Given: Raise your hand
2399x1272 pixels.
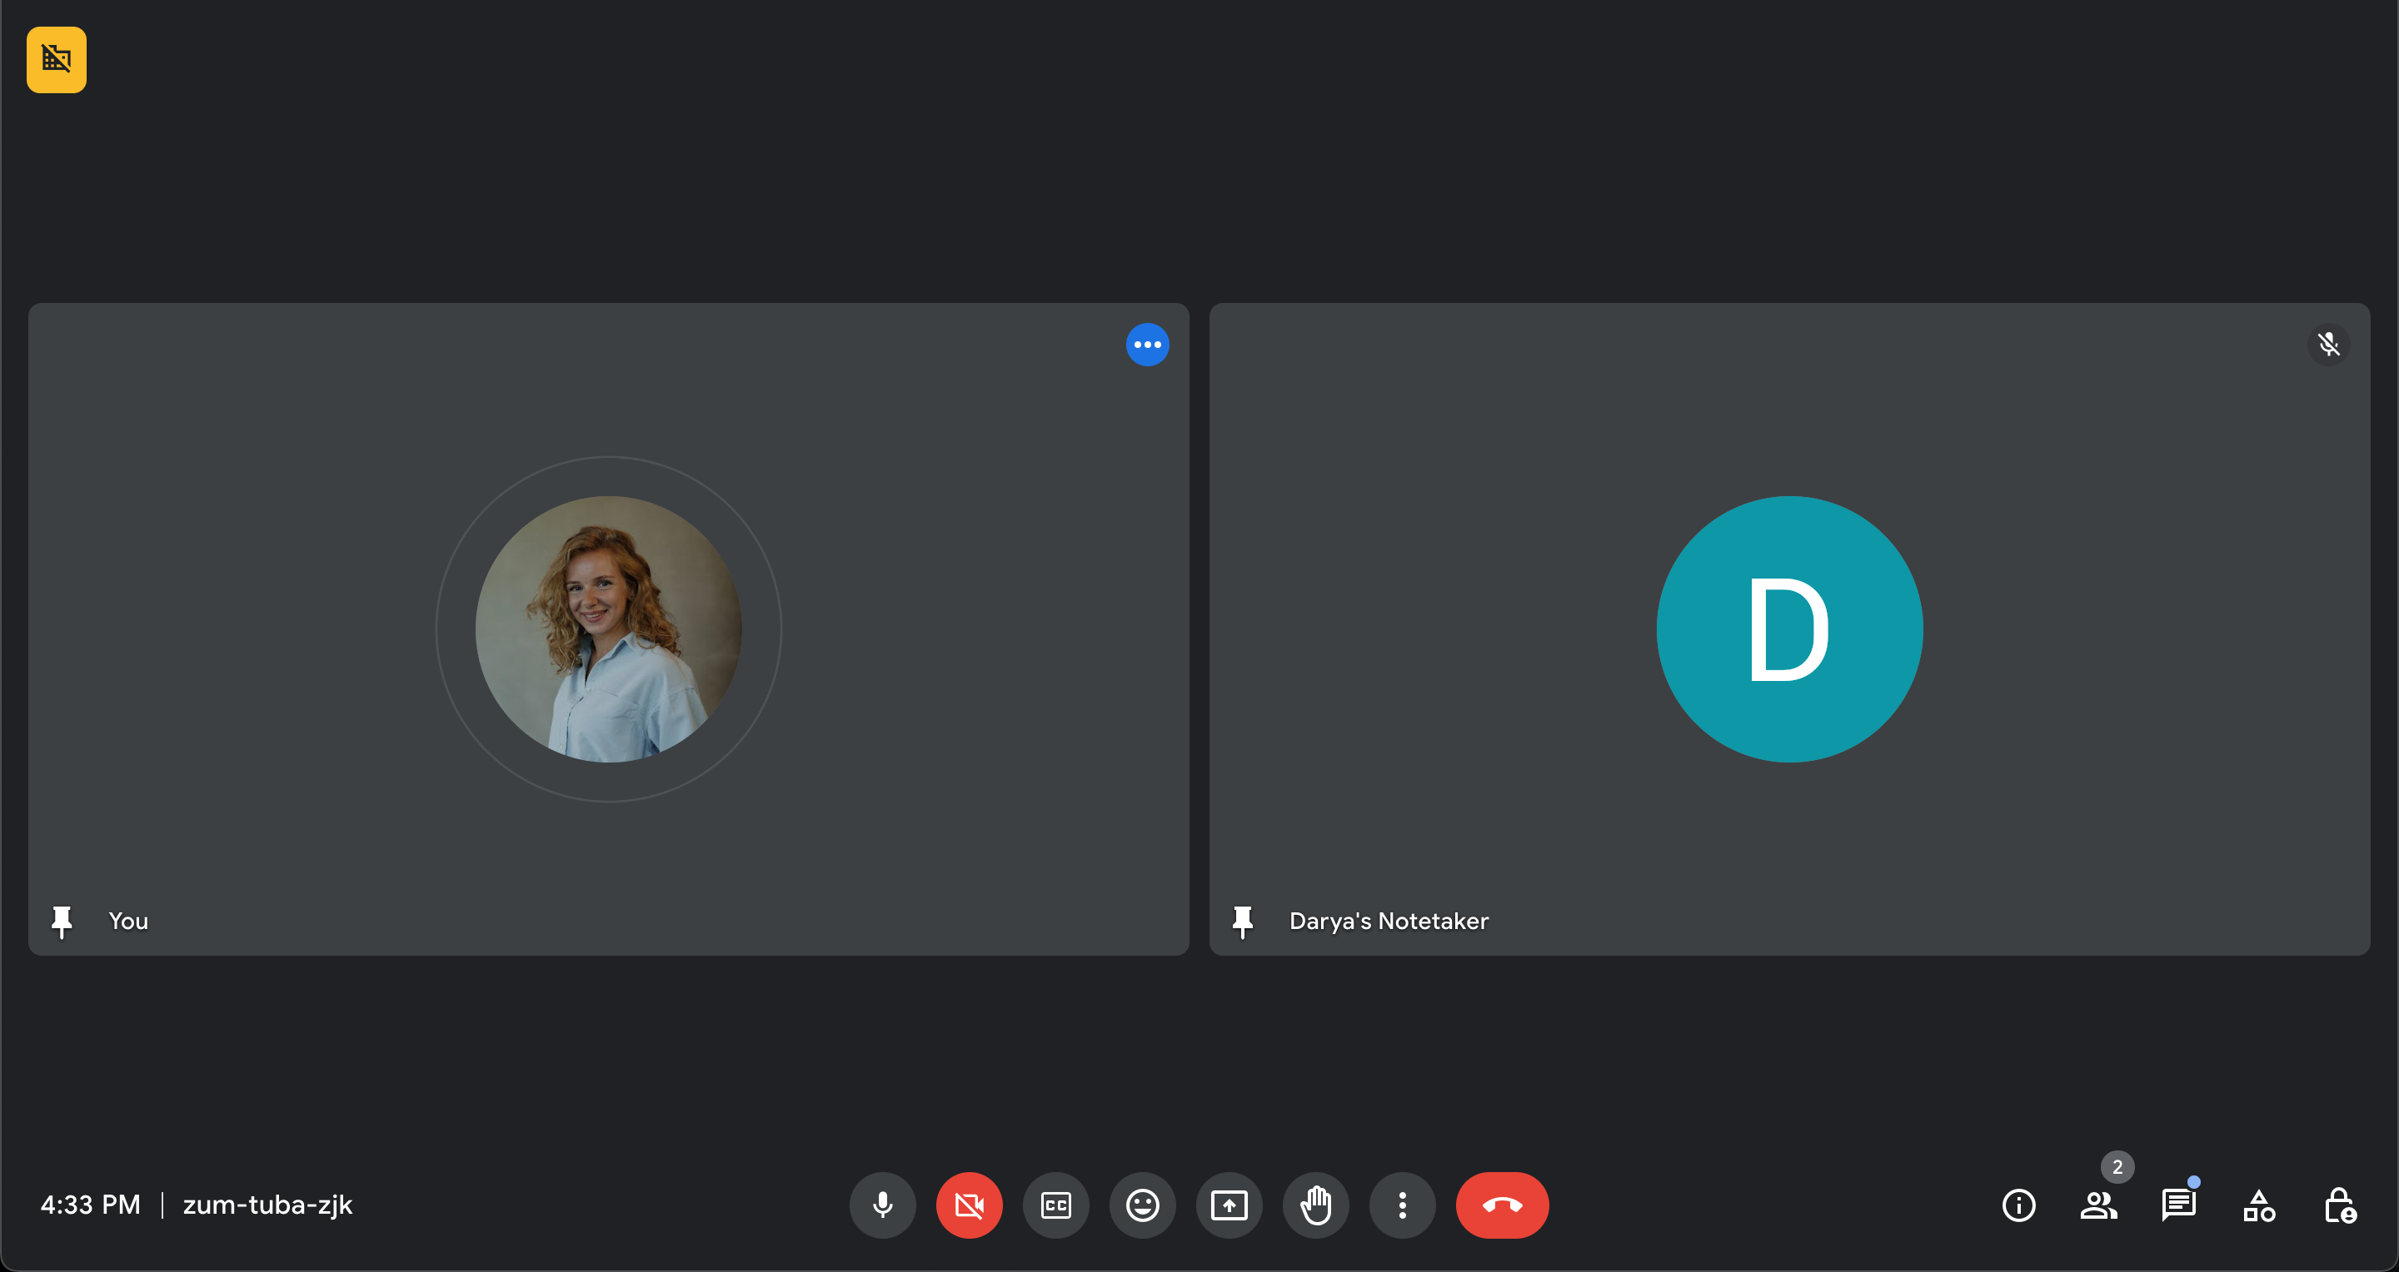Looking at the screenshot, I should [x=1315, y=1205].
